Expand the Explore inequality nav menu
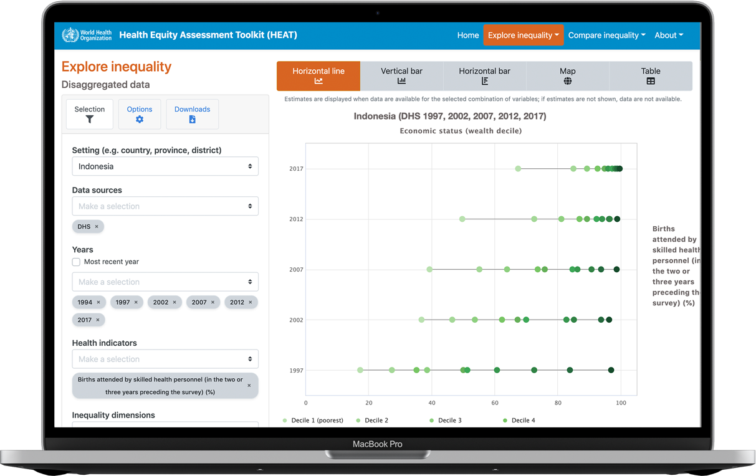The height and width of the screenshot is (476, 756). [524, 35]
